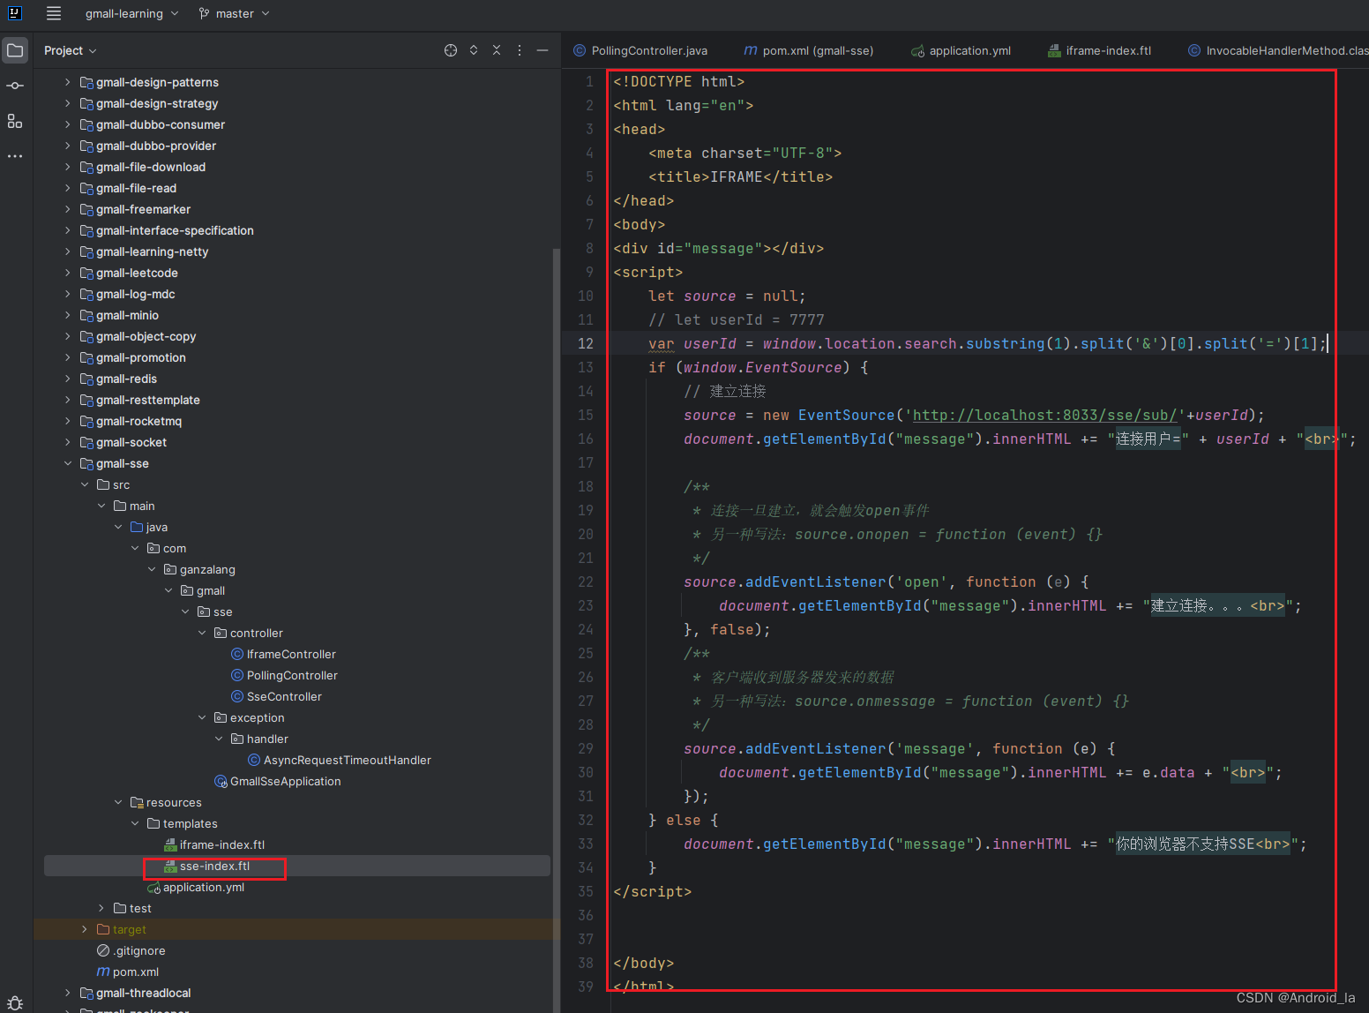
Task: Click the IntelliJ IDEA logo icon
Action: point(15,13)
